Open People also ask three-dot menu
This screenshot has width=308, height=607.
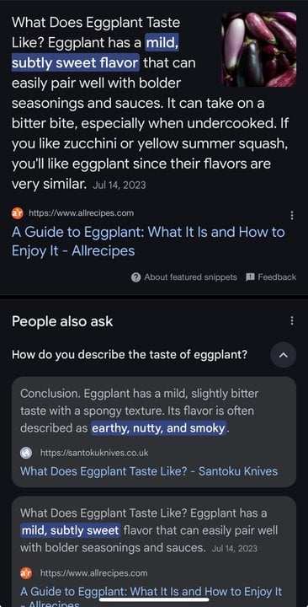(292, 321)
